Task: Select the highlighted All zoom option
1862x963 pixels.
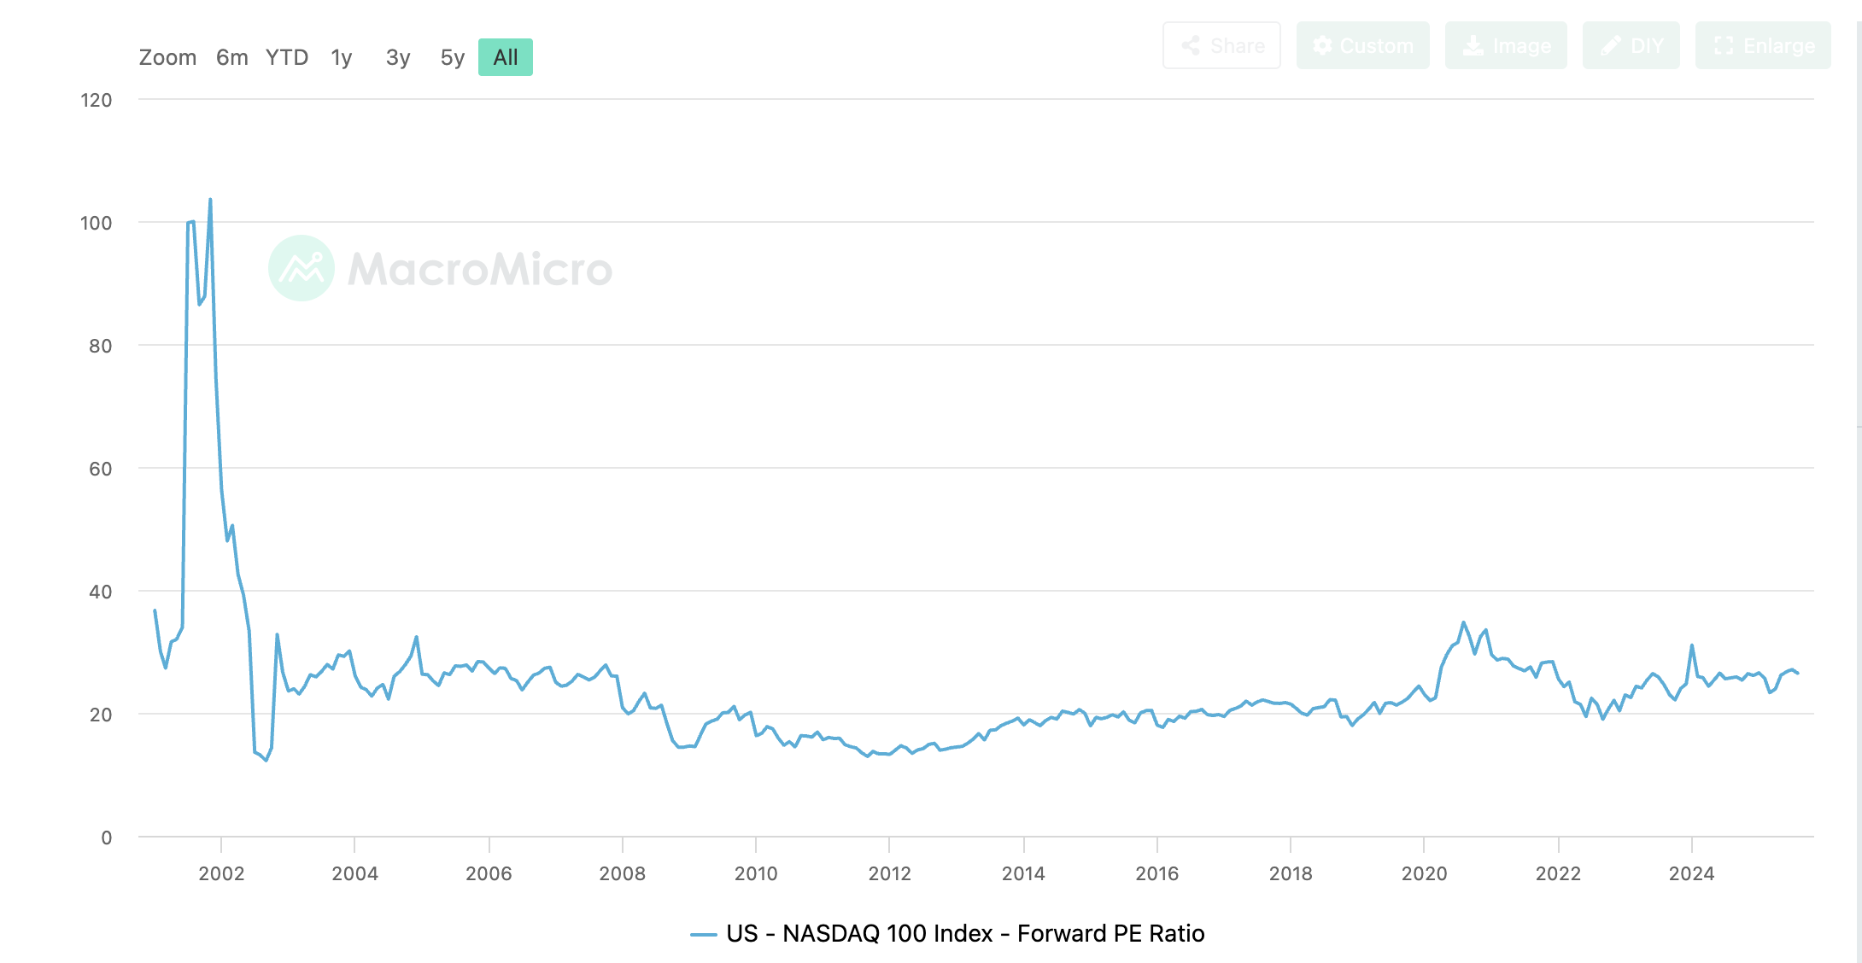Action: pyautogui.click(x=505, y=57)
